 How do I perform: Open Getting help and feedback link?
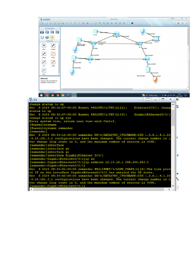tap(178, 92)
